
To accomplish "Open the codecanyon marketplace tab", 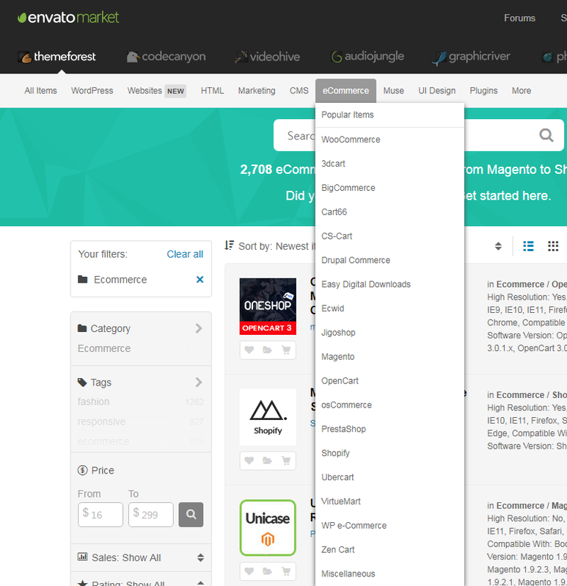I will tap(166, 57).
